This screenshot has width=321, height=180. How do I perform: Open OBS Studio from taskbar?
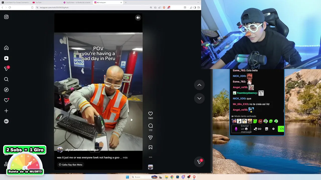[189, 177]
